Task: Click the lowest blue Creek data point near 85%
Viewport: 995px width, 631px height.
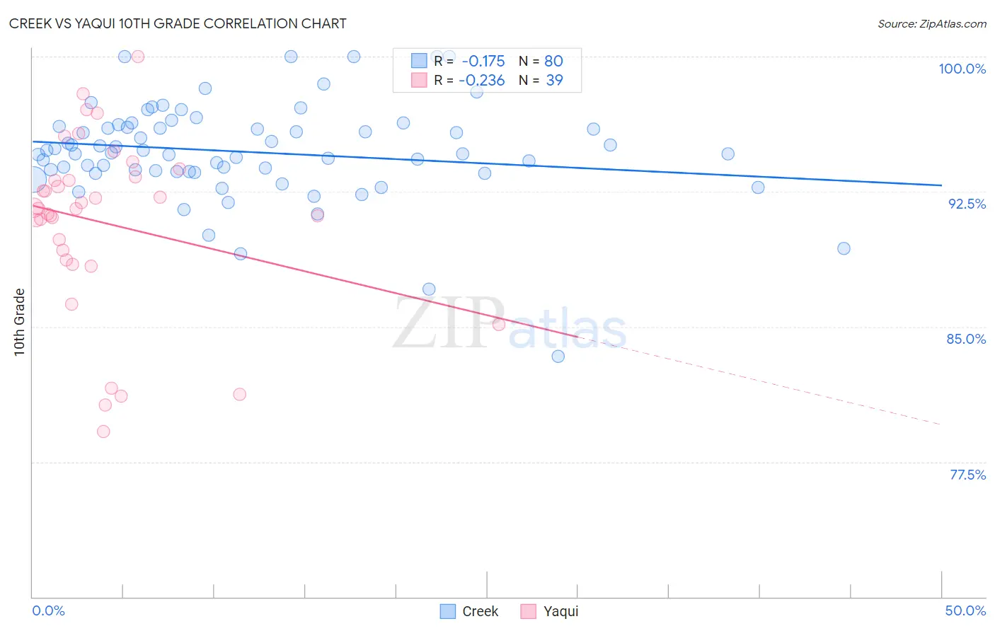Action: tap(558, 356)
